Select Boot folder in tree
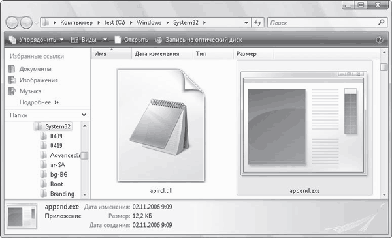This screenshot has height=238, width=392. click(56, 184)
